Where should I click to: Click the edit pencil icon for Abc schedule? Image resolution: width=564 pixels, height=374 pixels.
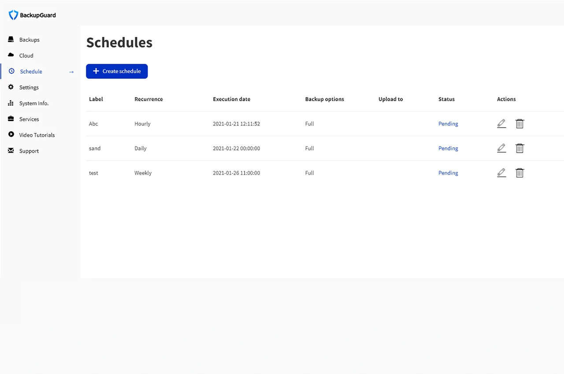pos(501,124)
